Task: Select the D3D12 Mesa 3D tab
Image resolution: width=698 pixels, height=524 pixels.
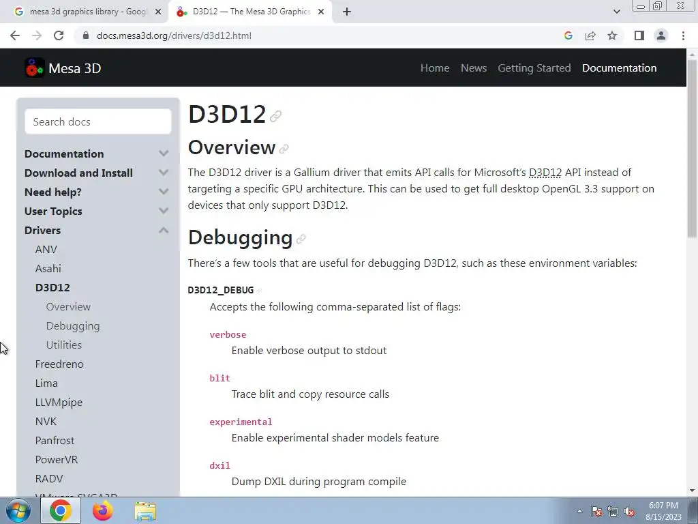Action: click(249, 12)
